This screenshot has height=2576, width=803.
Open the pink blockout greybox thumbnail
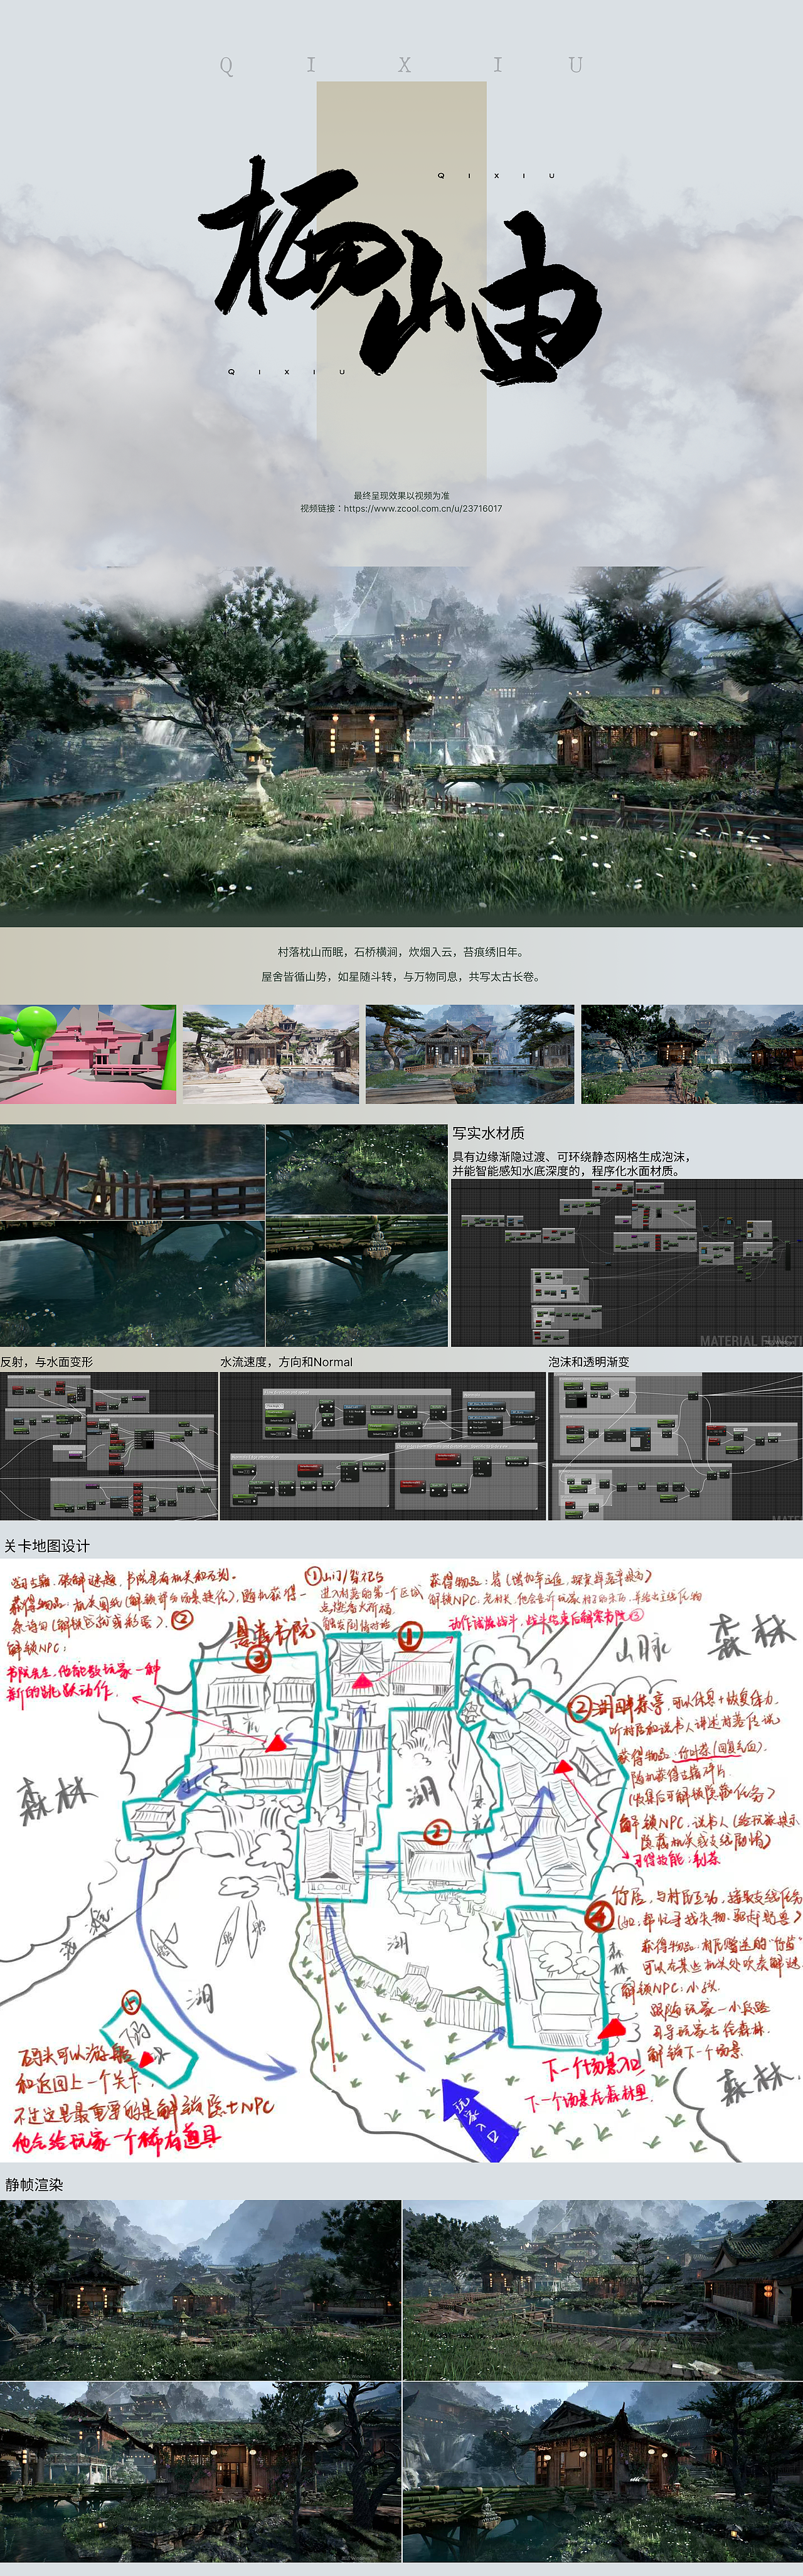pos(88,1054)
